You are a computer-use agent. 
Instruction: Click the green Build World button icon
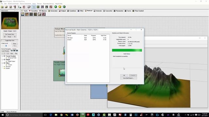[56, 7]
